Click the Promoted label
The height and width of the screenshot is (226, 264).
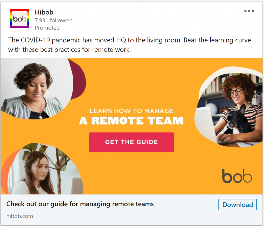[x=47, y=28]
